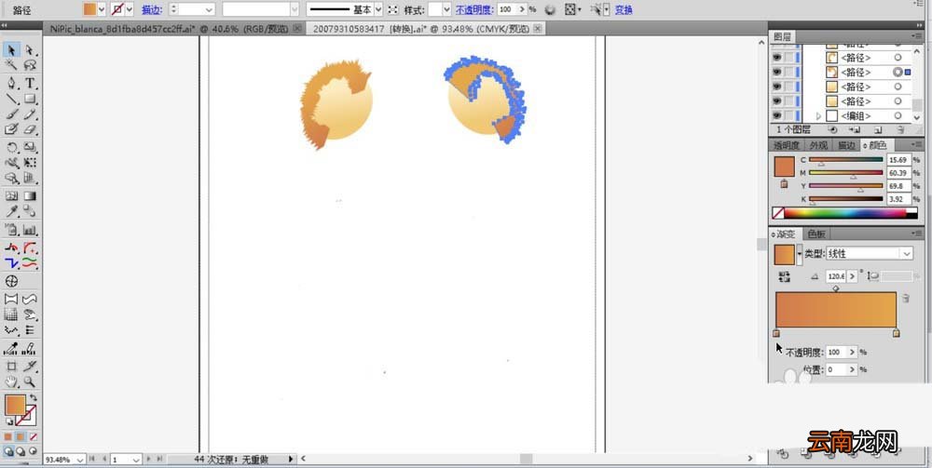The width and height of the screenshot is (932, 468).
Task: Select the Gradient tool in toolbox
Action: [x=30, y=195]
